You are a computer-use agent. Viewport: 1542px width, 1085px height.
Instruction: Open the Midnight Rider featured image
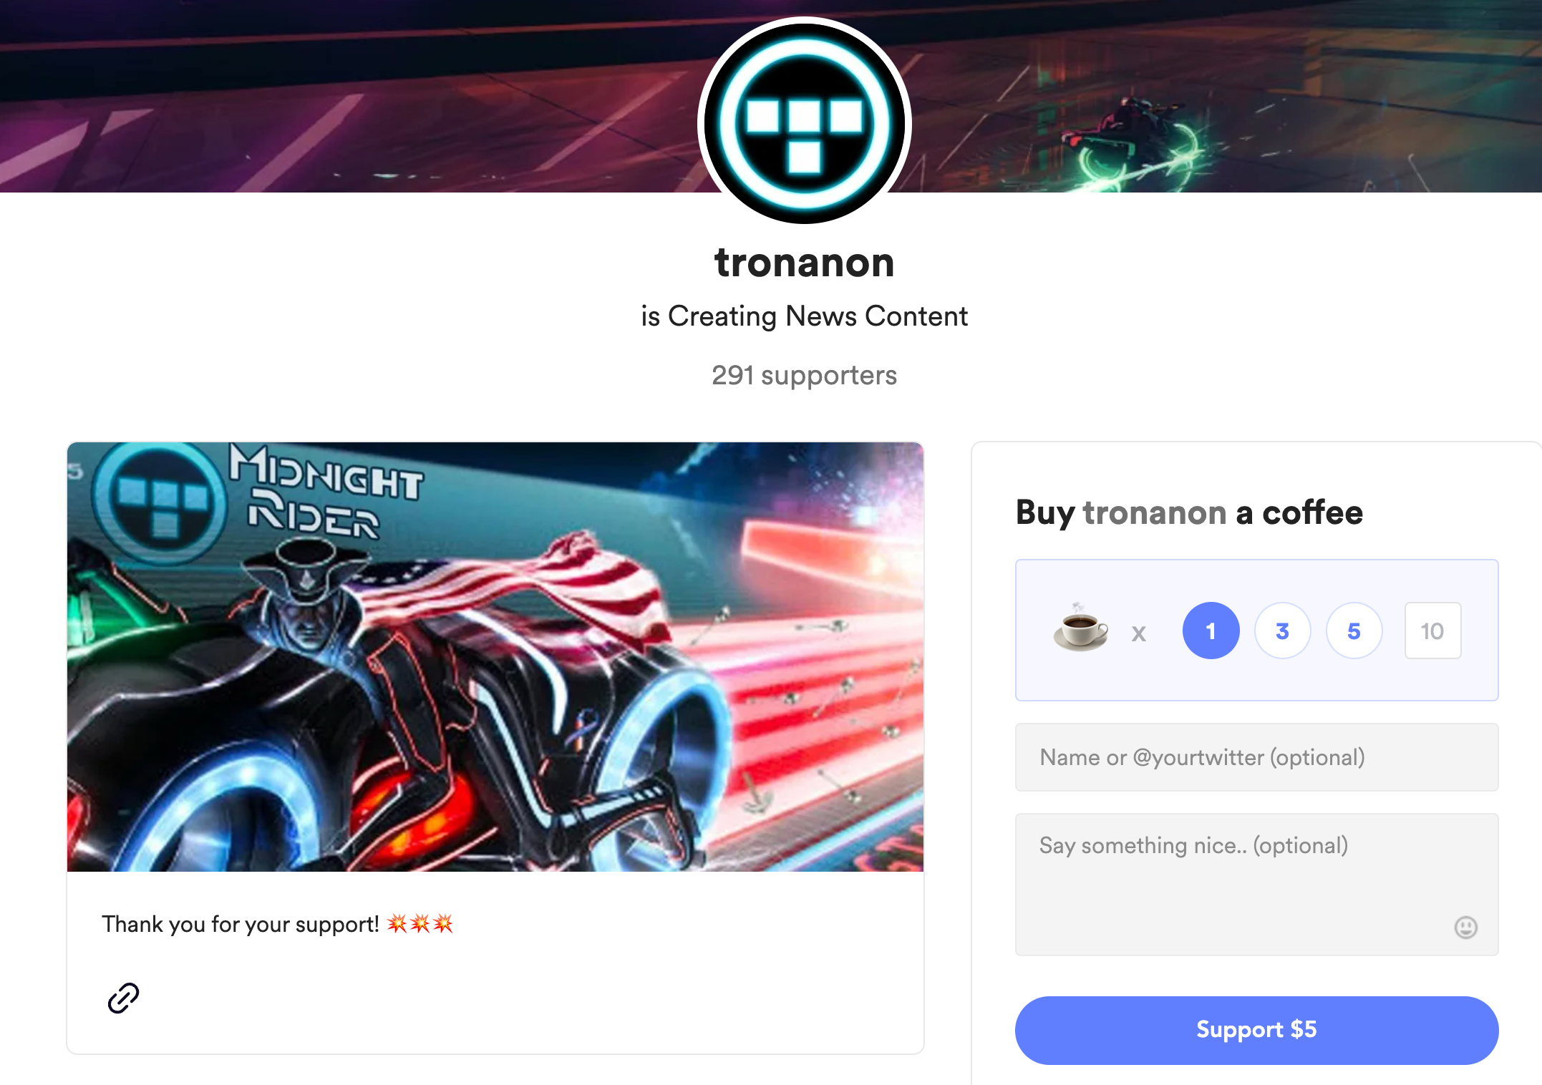495,657
